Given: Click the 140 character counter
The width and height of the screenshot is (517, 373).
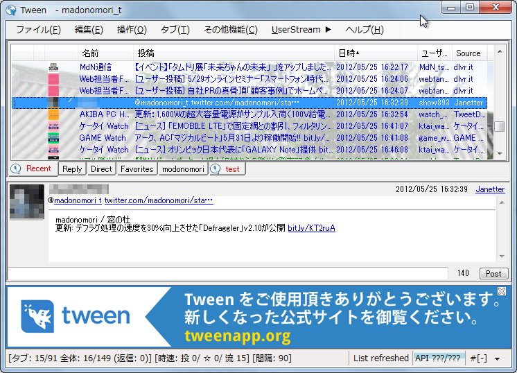Looking at the screenshot, I should (x=463, y=273).
